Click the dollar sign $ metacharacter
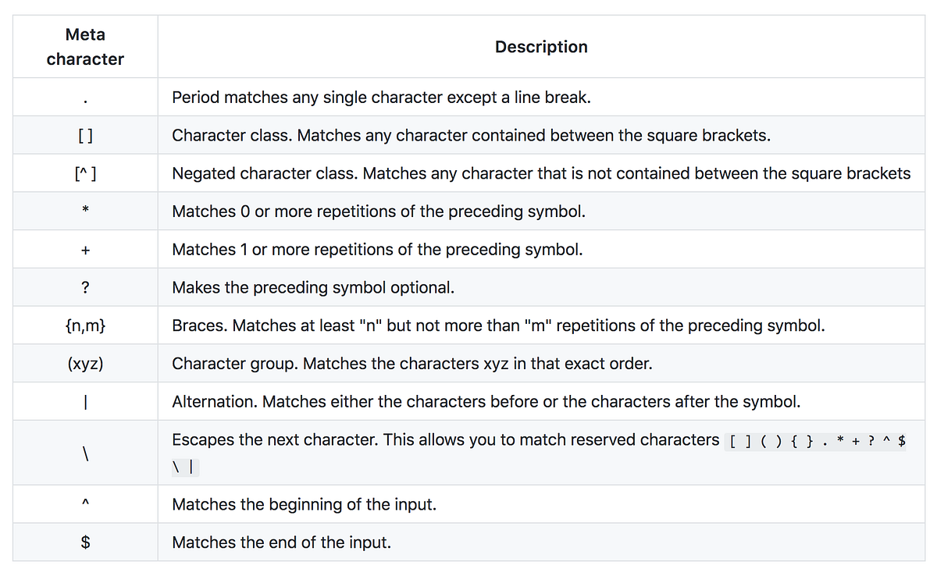This screenshot has width=937, height=576. coord(85,542)
